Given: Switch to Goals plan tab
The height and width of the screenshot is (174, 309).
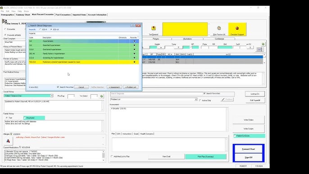Looking at the screenshot, I should click(x=136, y=134).
